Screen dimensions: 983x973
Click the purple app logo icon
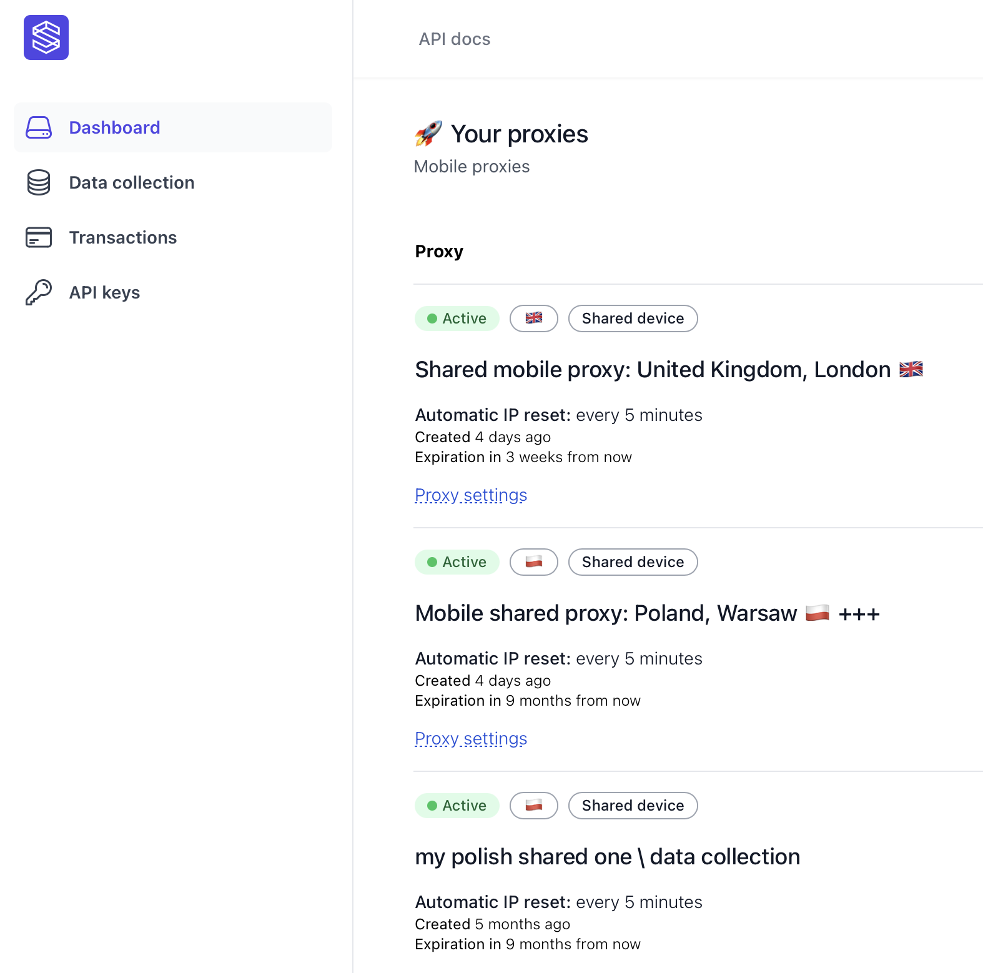point(46,37)
